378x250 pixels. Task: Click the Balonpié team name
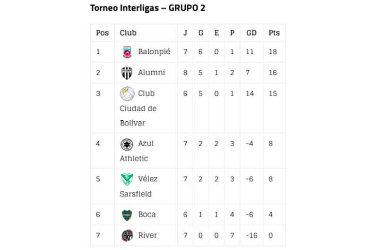pos(155,51)
